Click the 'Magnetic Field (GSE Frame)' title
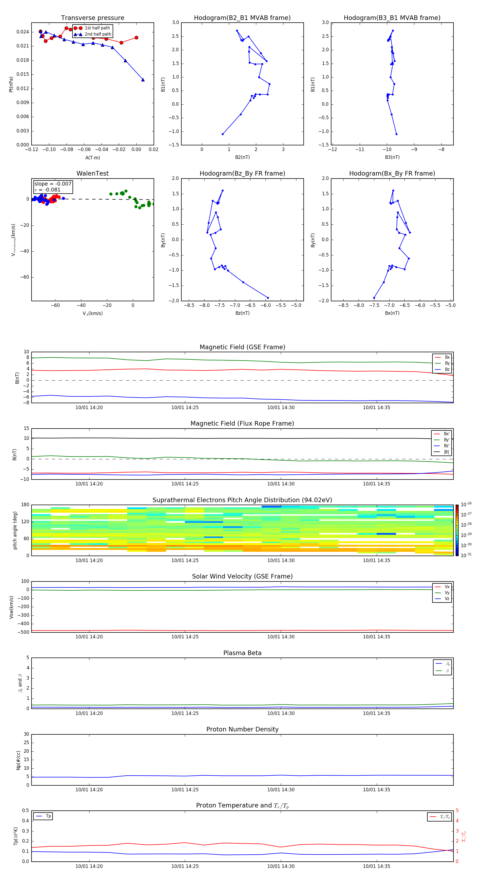 coord(242,347)
